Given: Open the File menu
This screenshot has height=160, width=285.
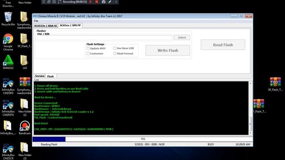Looking at the screenshot, I should tap(36, 21).
